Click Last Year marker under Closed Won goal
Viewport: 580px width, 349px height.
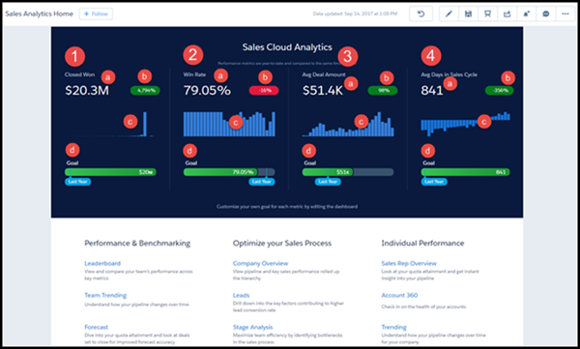pos(77,182)
